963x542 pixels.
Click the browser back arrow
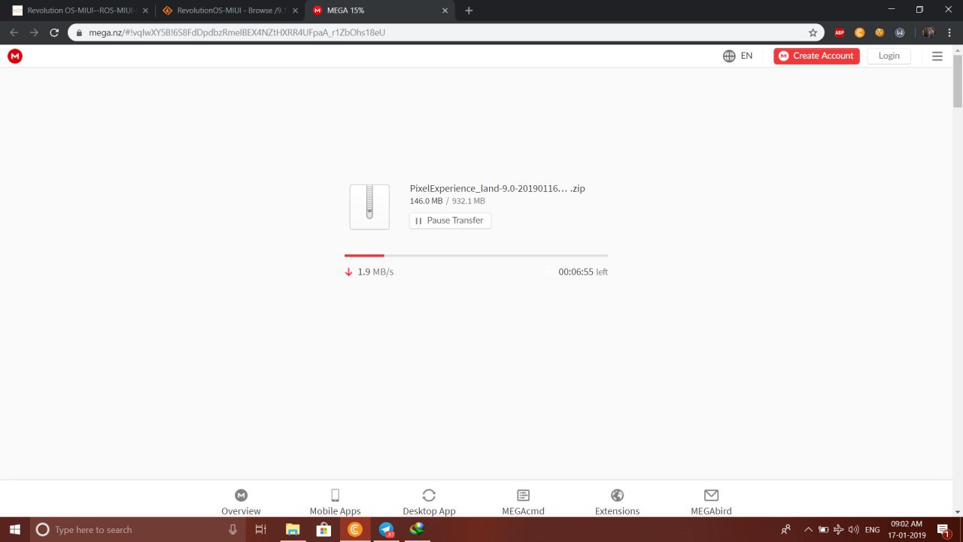(14, 32)
